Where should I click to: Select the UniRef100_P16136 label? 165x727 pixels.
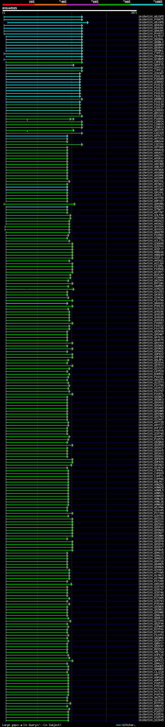point(151,76)
